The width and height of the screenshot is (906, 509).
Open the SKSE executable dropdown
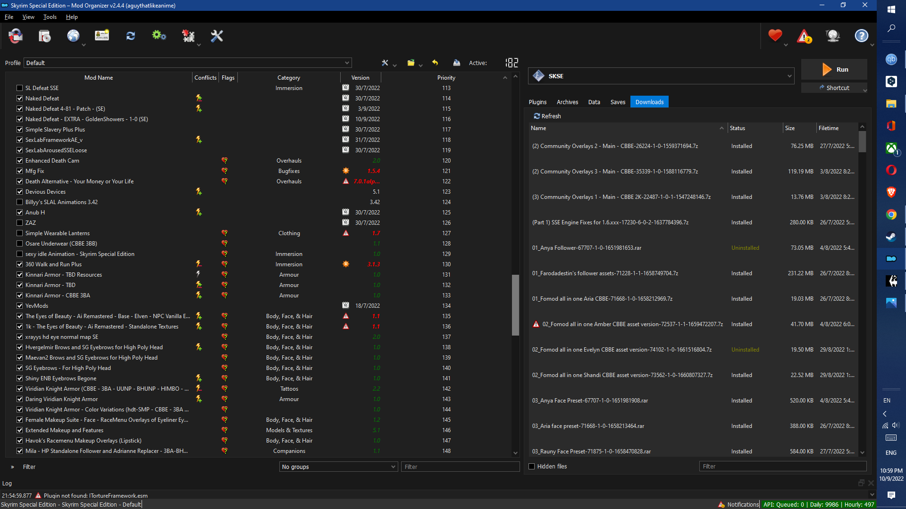(661, 76)
